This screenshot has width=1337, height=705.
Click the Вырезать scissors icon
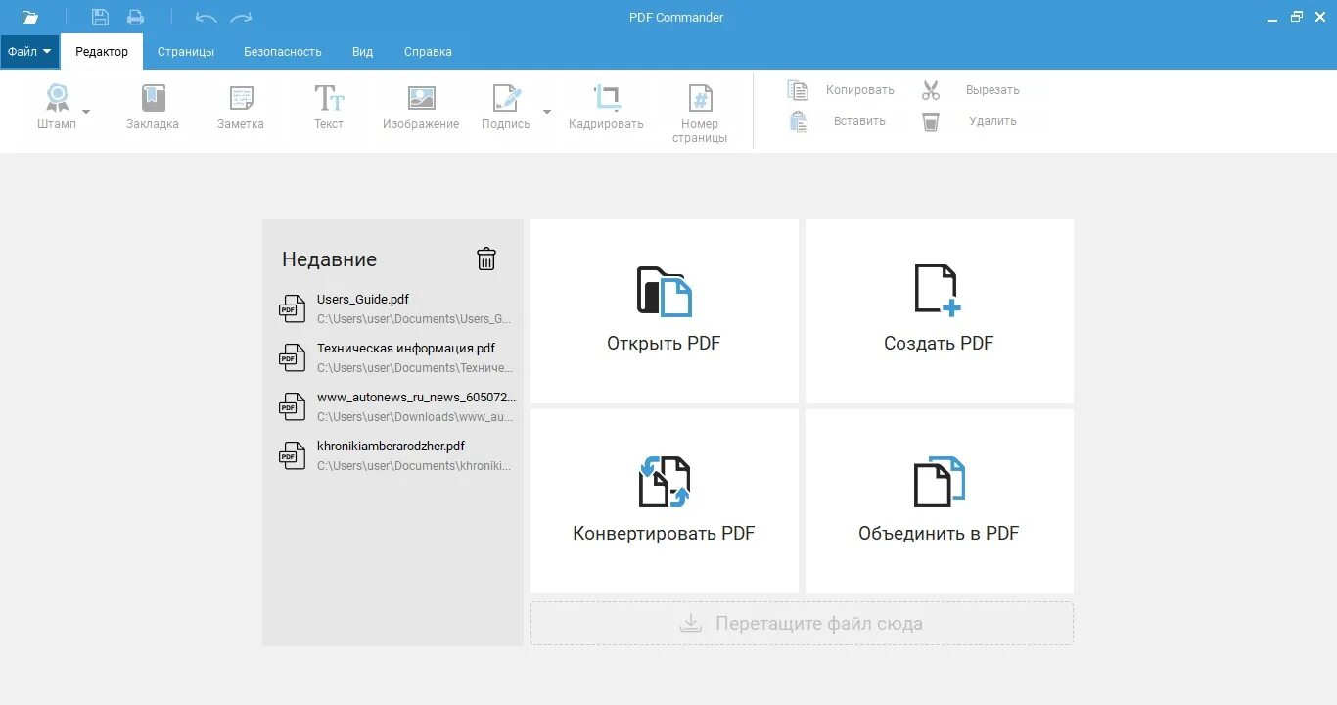pos(931,90)
